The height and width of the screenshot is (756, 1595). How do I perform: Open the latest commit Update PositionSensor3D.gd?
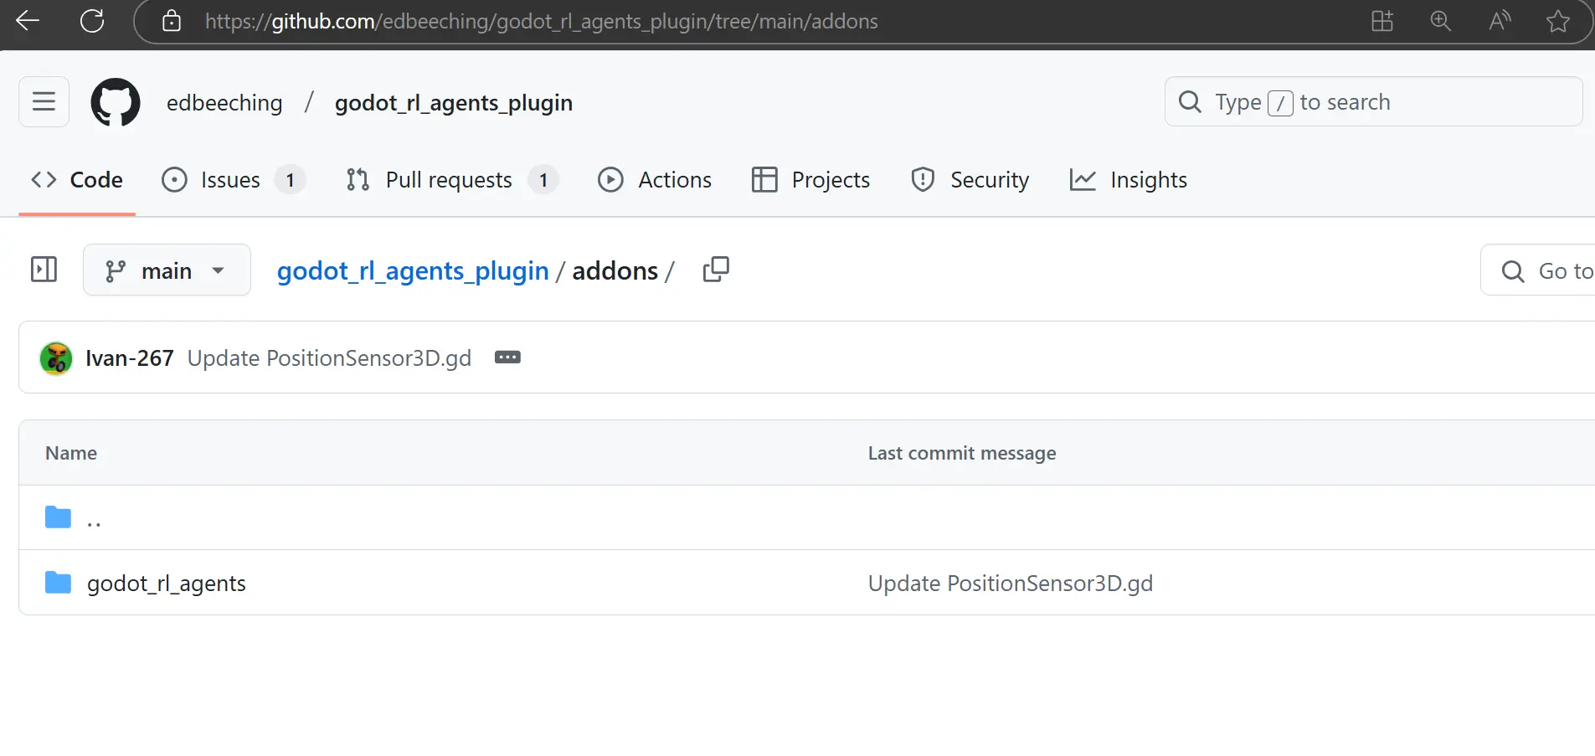(x=329, y=358)
